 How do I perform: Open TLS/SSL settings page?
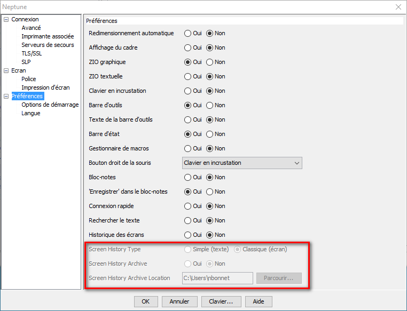[32, 53]
